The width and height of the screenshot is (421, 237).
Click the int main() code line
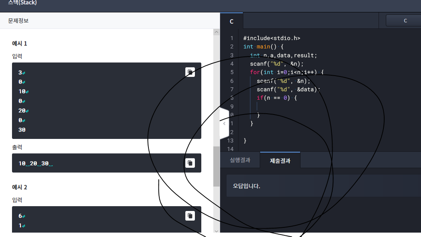pos(263,46)
